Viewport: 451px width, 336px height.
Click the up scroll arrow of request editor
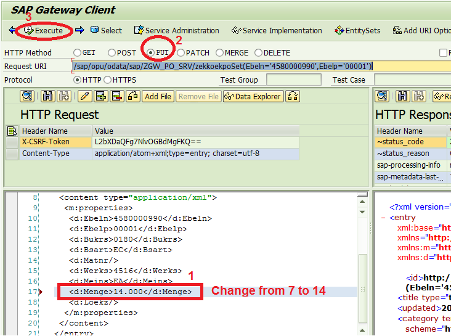click(362, 202)
